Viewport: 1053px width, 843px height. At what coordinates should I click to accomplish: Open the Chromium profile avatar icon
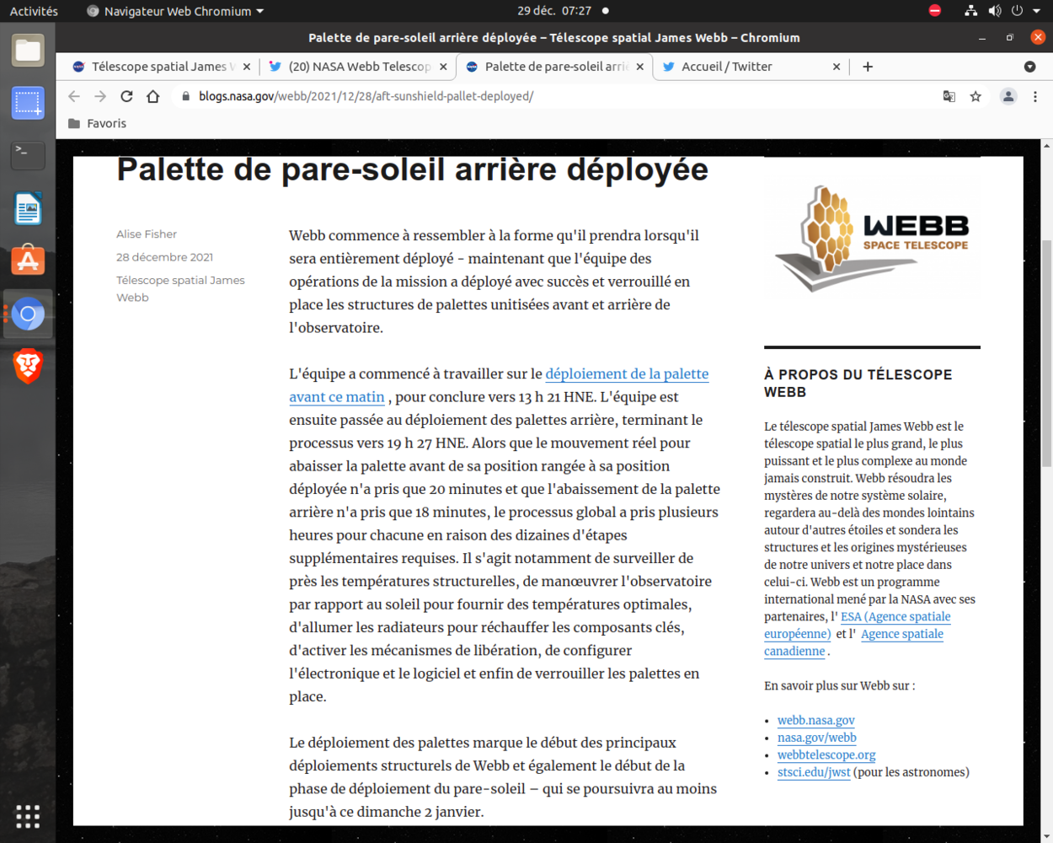tap(1008, 96)
